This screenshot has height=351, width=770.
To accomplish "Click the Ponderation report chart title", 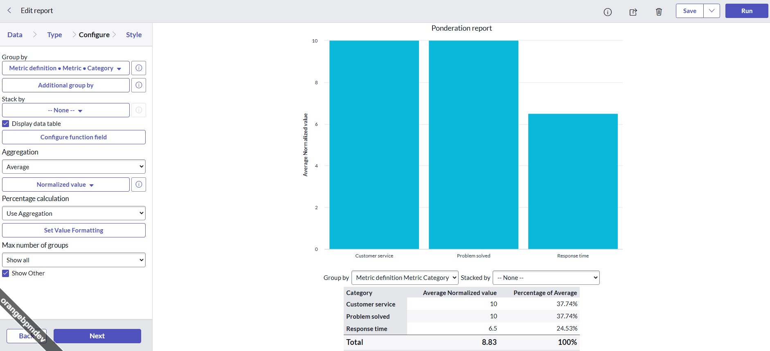I will click(x=462, y=28).
